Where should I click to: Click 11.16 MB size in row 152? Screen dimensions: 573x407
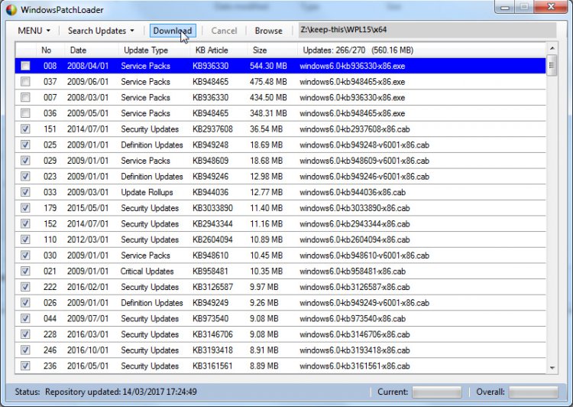coord(266,223)
